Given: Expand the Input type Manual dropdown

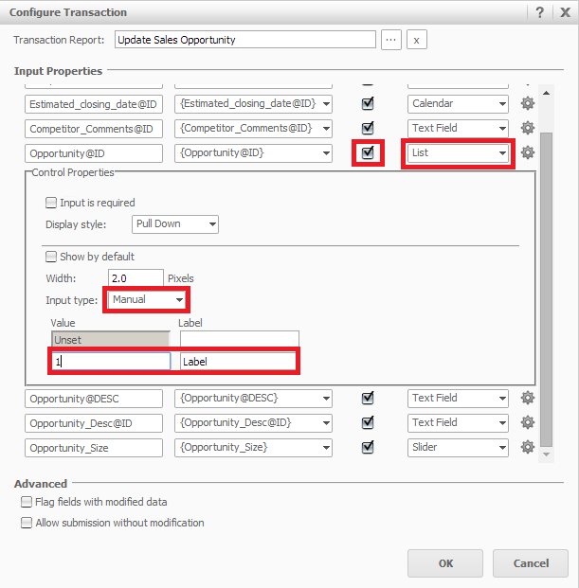Looking at the screenshot, I should pyautogui.click(x=147, y=299).
